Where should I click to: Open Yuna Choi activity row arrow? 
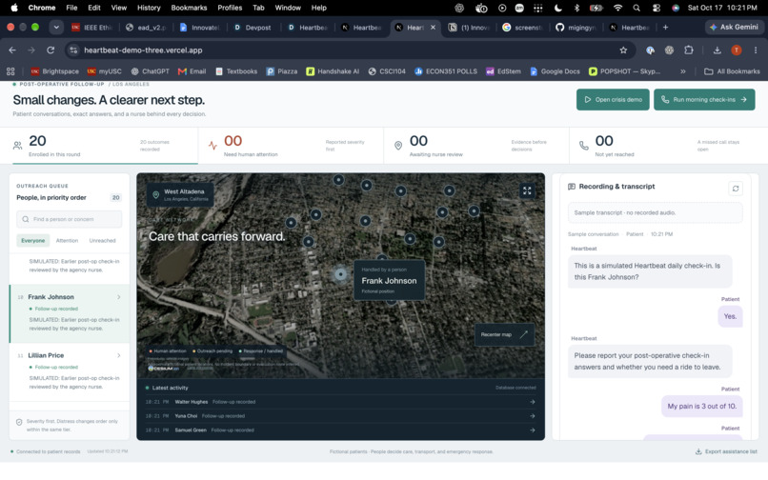(x=532, y=416)
